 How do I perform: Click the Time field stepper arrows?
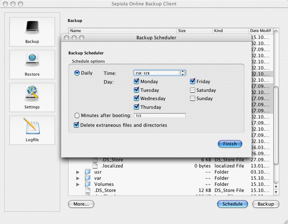(x=182, y=73)
